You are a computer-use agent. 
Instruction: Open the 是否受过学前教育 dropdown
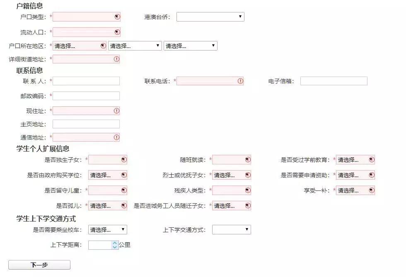[355, 159]
